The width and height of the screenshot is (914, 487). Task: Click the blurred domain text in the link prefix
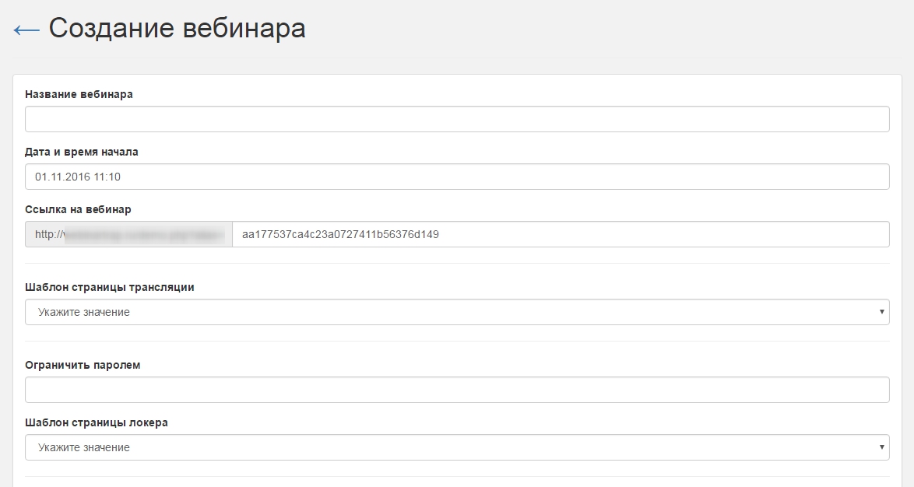[x=146, y=234]
